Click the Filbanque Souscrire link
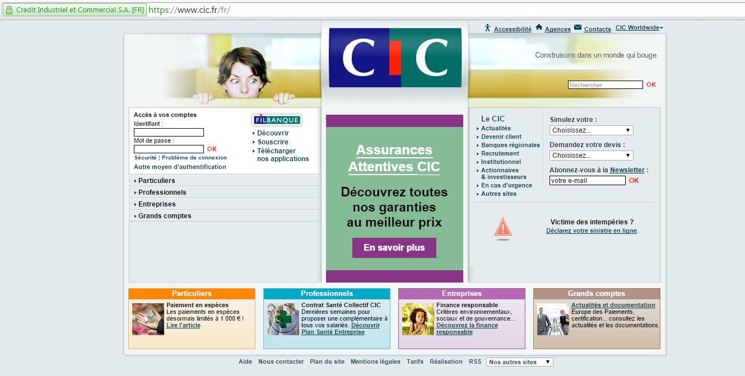 273,142
